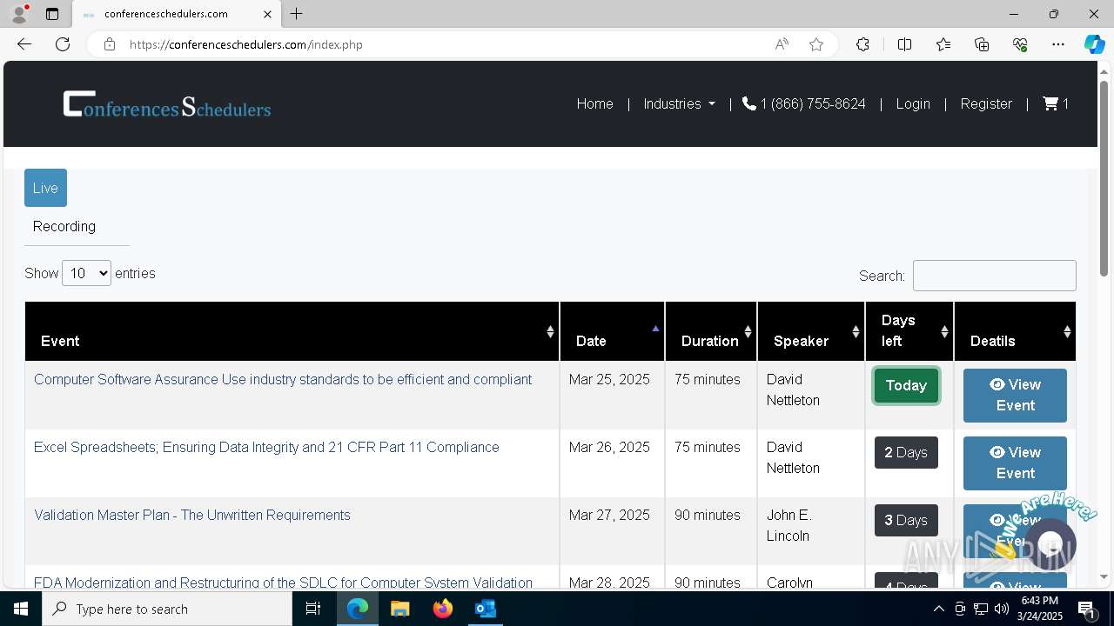This screenshot has height=626, width=1114.
Task: Call phone number 1 (866) 755-8624
Action: [803, 103]
